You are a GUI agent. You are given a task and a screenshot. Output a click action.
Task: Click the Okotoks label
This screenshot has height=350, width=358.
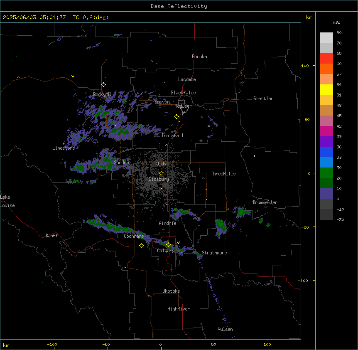tap(171, 291)
